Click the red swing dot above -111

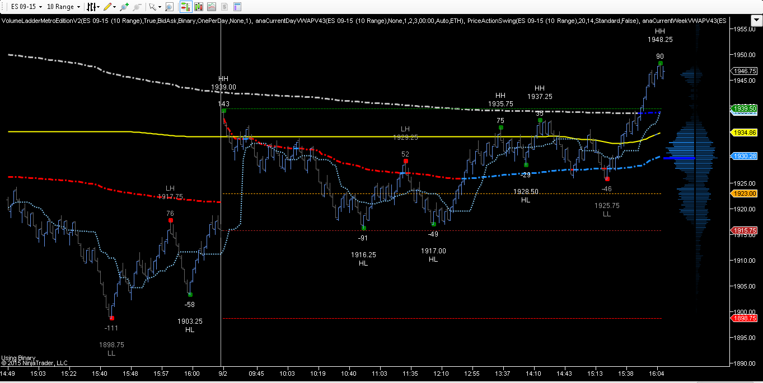111,318
